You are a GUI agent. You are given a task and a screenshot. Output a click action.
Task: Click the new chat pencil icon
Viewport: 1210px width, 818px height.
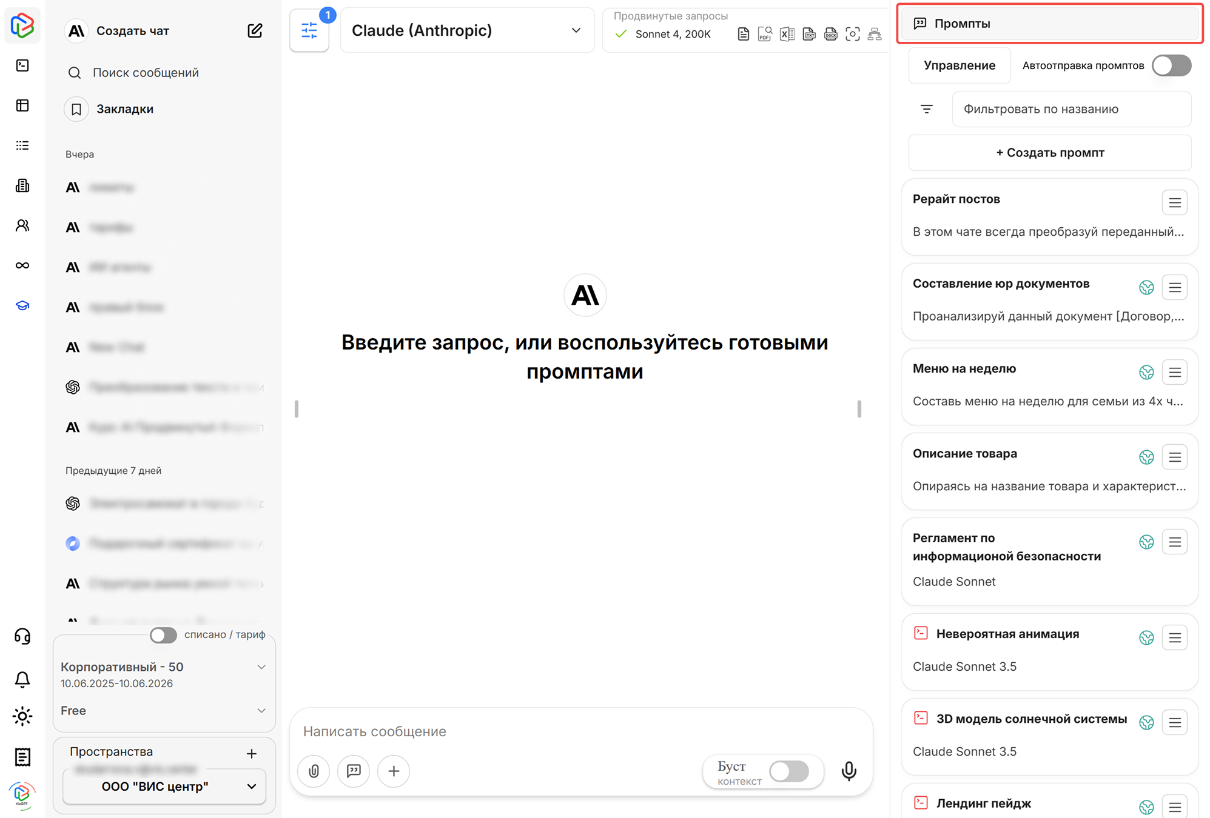point(255,30)
